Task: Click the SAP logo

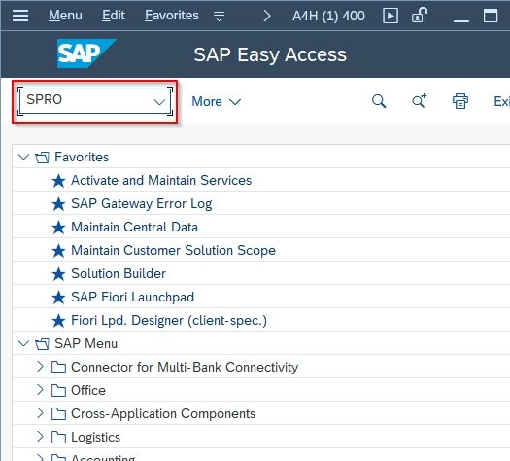Action: (x=86, y=53)
